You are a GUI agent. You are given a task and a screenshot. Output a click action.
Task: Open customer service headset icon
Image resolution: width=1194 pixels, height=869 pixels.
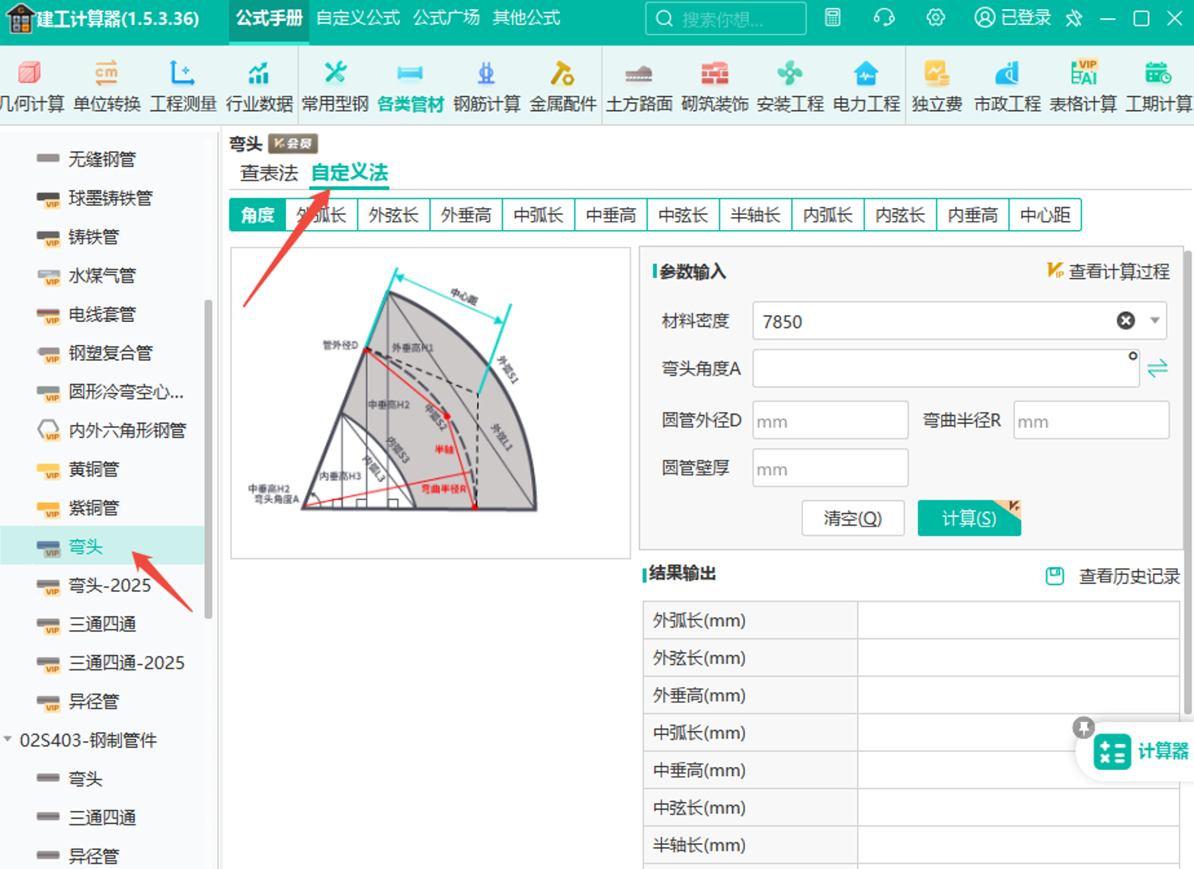(x=884, y=18)
